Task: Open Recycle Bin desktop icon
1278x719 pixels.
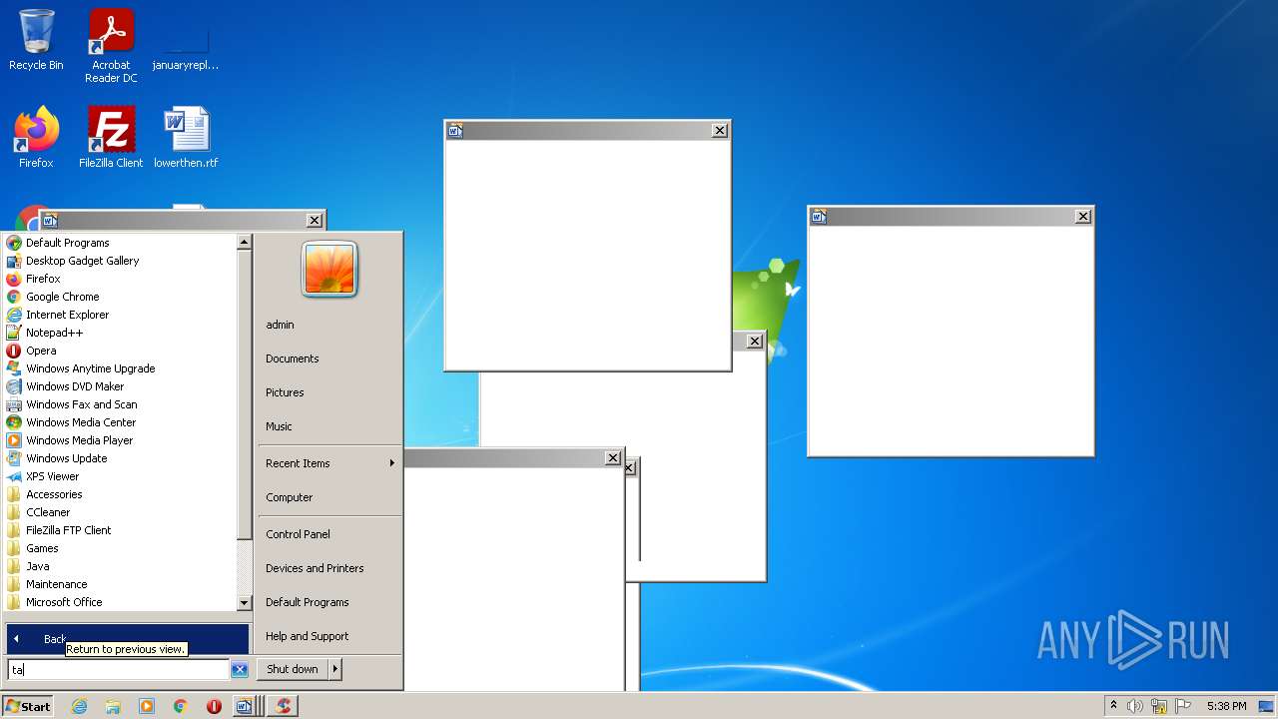Action: [x=36, y=40]
